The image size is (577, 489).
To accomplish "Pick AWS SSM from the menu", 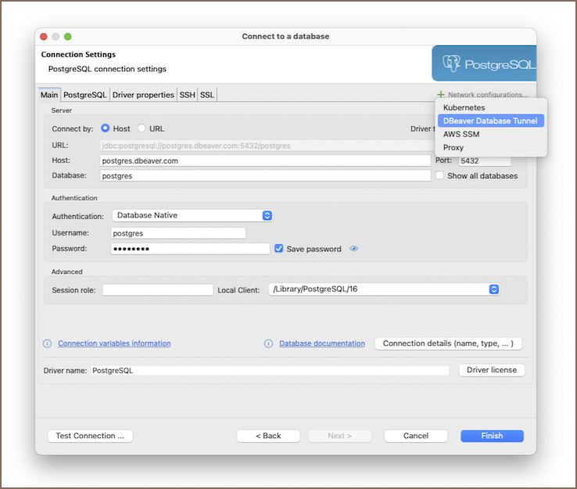I will (461, 135).
